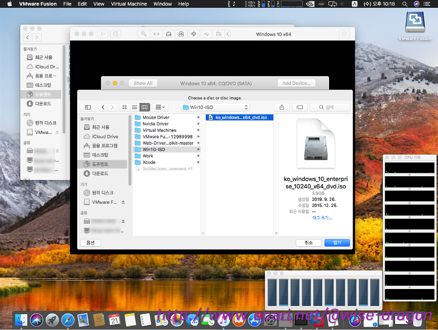Go back in the Finder window
Image resolution: width=438 pixels, height=330 pixels.
pyautogui.click(x=27, y=37)
